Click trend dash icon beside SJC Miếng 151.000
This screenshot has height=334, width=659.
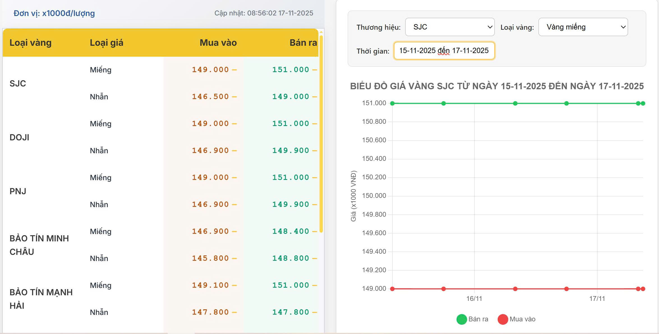coord(314,70)
